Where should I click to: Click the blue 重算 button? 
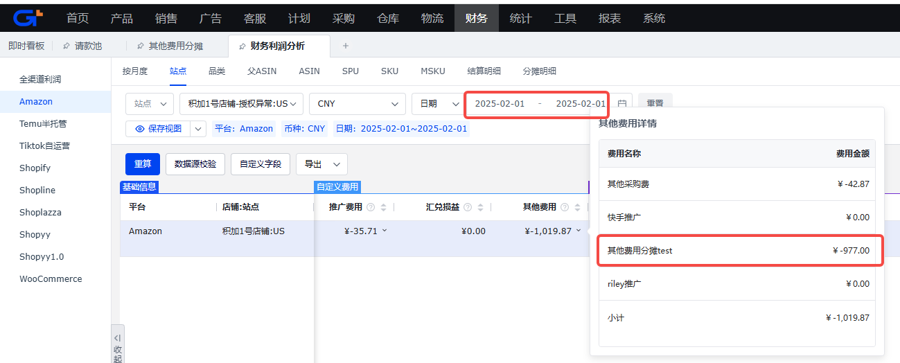click(x=143, y=164)
